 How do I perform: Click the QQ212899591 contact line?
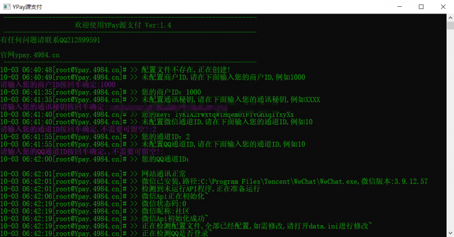click(x=50, y=40)
